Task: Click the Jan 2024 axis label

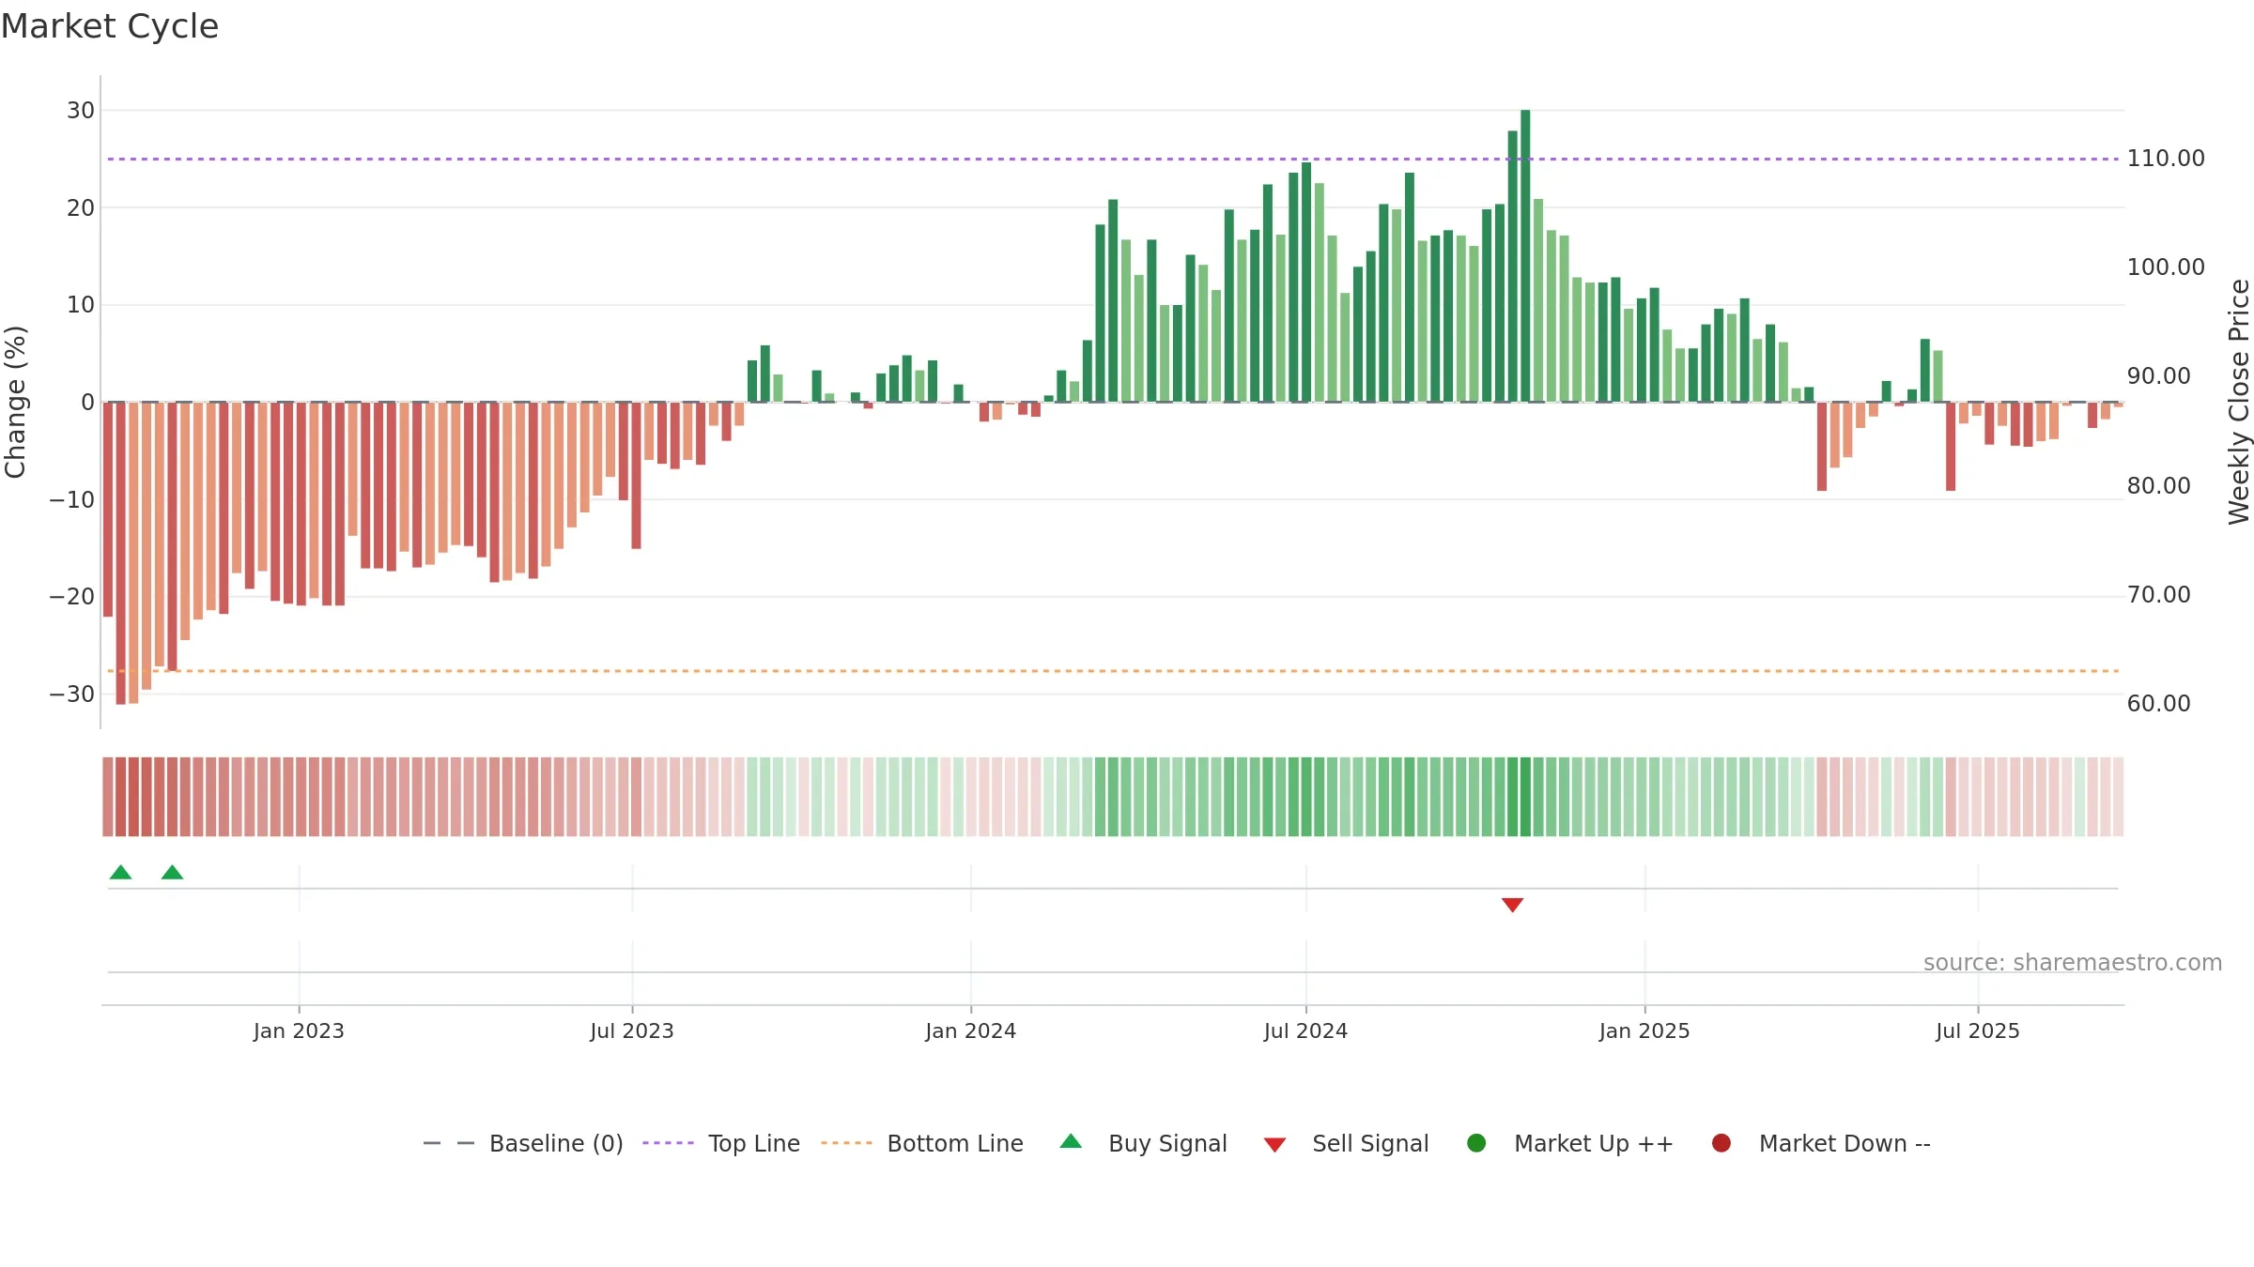Action: point(970,1031)
